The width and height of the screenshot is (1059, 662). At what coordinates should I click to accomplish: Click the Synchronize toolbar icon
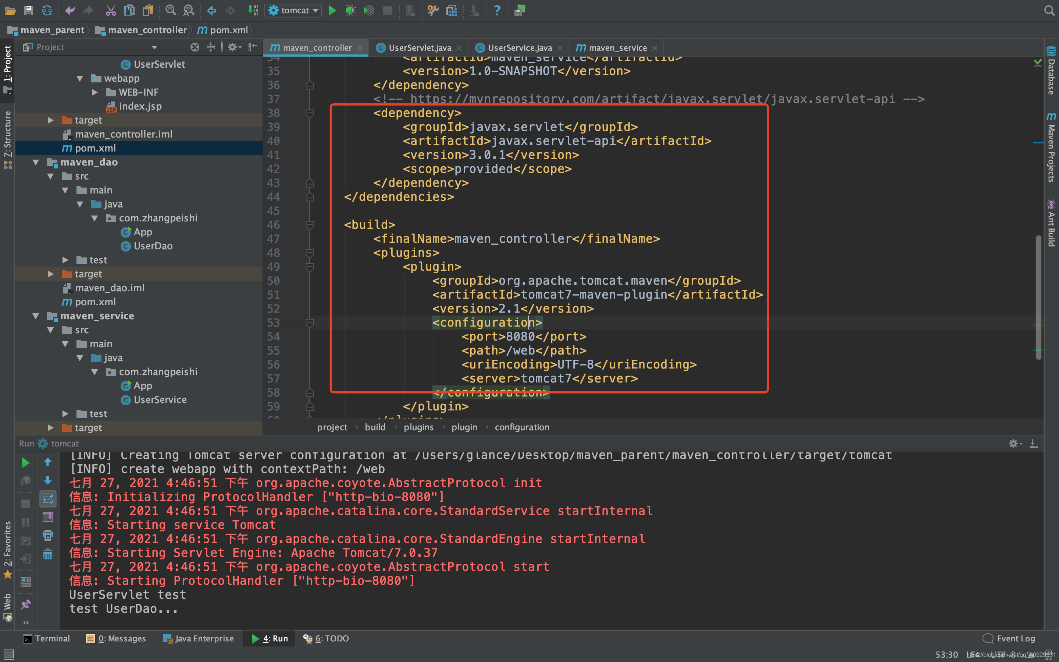pos(47,11)
